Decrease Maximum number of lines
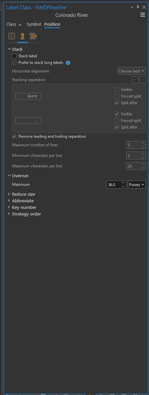Viewport: 149px width, 395px height. pos(143,147)
